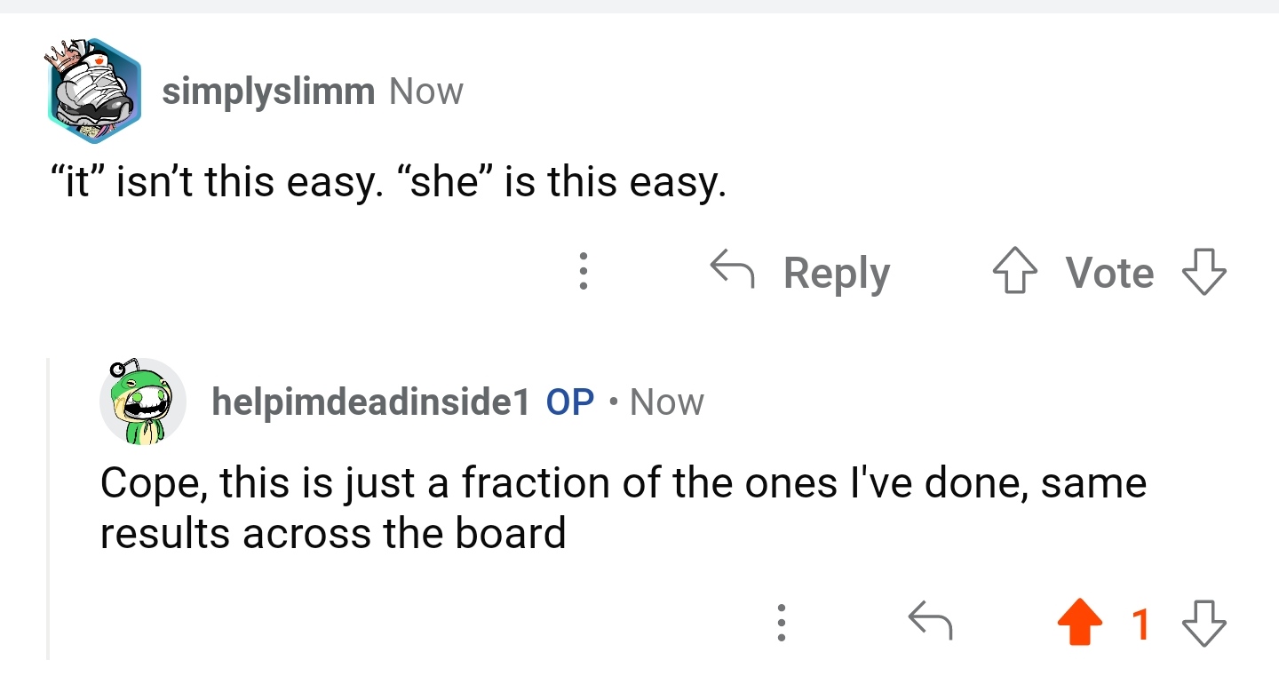Screen dimensions: 1279x684
Task: Click the "Now" timestamp beside simplyslimm
Action: pos(426,91)
